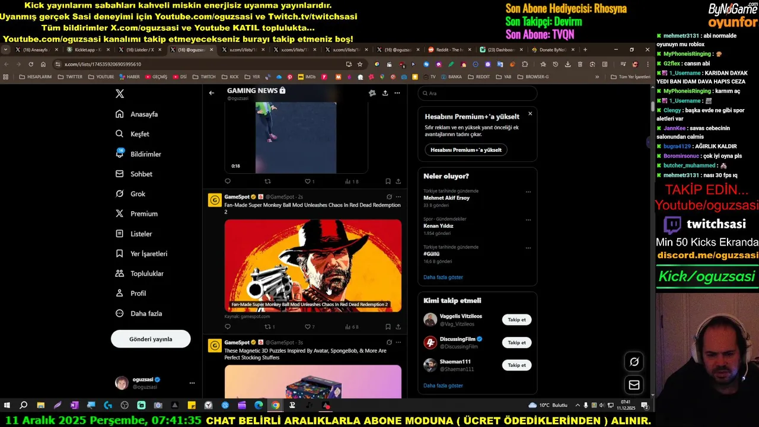Reply to Monkey Ball mod post

coord(228,327)
